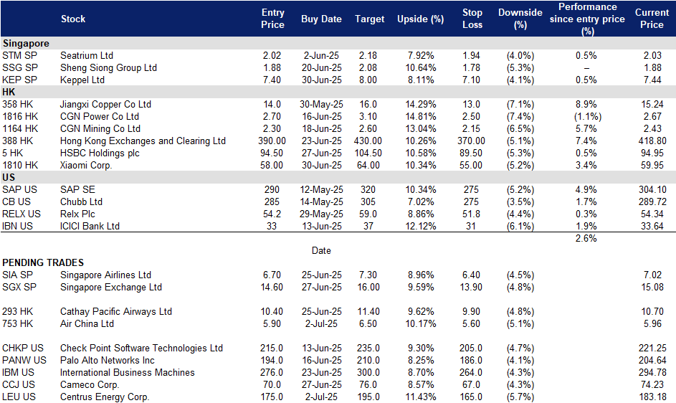
Task: Select the Upside (%) column header
Action: click(x=420, y=19)
